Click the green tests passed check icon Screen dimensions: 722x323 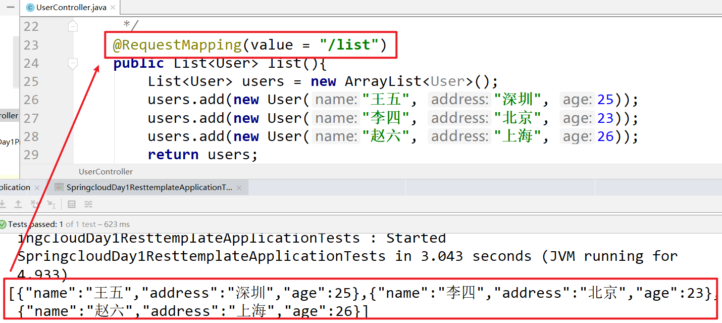[x=3, y=224]
